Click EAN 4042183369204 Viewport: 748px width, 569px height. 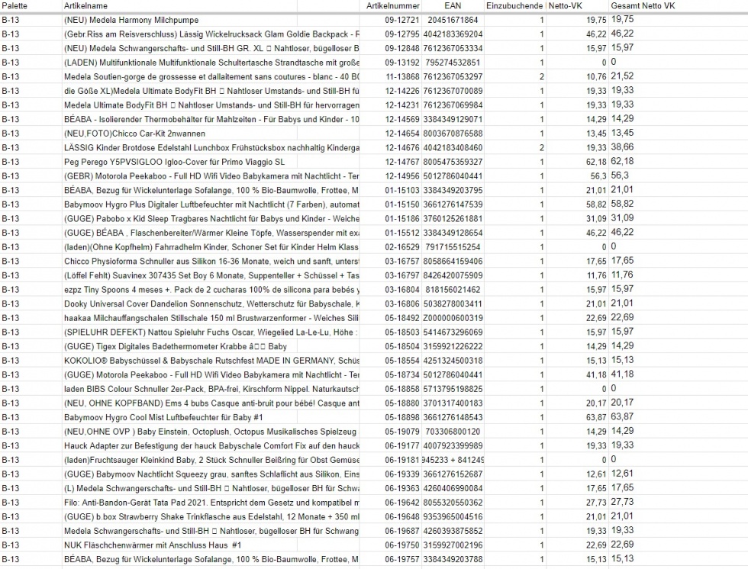coord(453,34)
